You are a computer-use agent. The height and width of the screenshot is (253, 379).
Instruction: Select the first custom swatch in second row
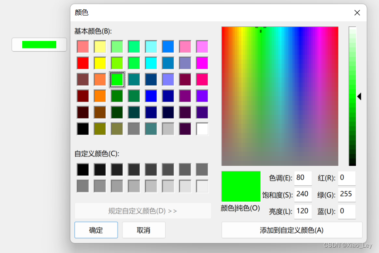pyautogui.click(x=83, y=186)
